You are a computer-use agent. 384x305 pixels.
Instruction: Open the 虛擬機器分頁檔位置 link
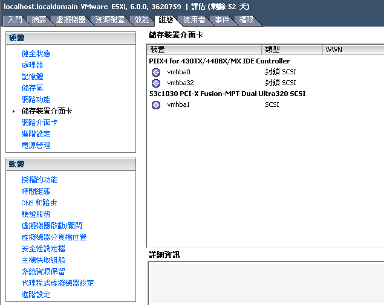(54, 237)
